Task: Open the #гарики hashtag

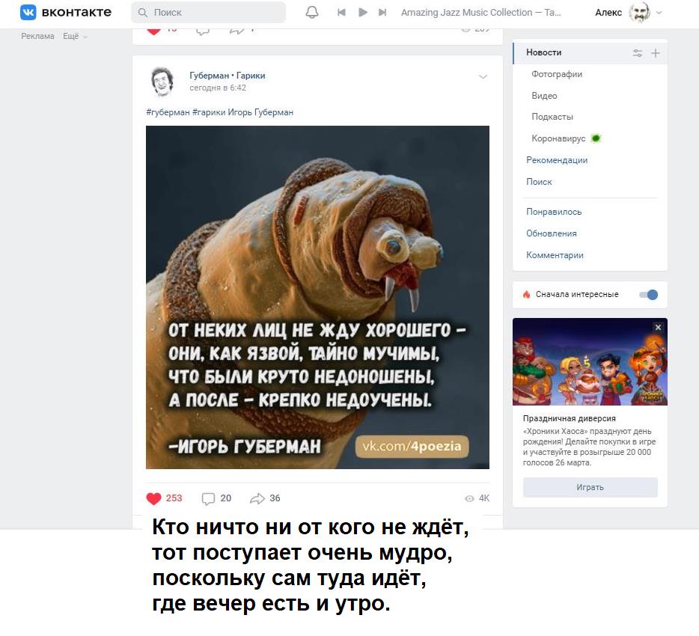Action: [x=209, y=112]
